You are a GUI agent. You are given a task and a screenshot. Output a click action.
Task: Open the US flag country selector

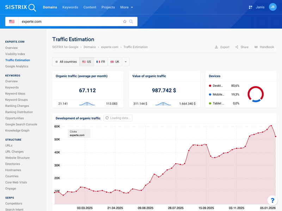click(x=12, y=21)
